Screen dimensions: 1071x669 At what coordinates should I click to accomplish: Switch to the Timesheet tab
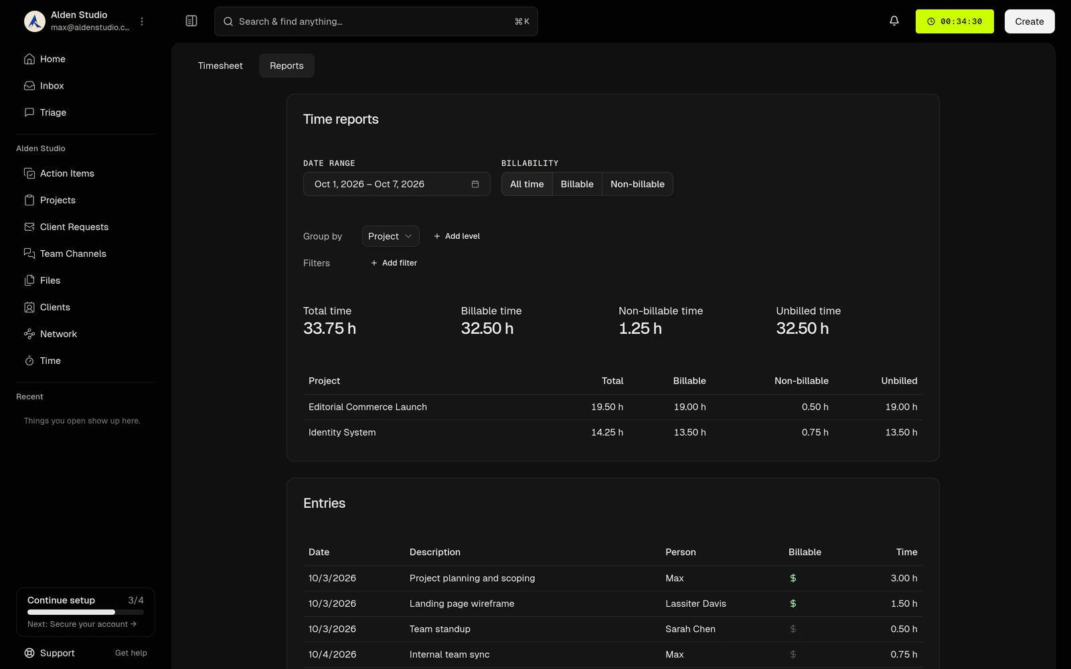[x=220, y=66]
